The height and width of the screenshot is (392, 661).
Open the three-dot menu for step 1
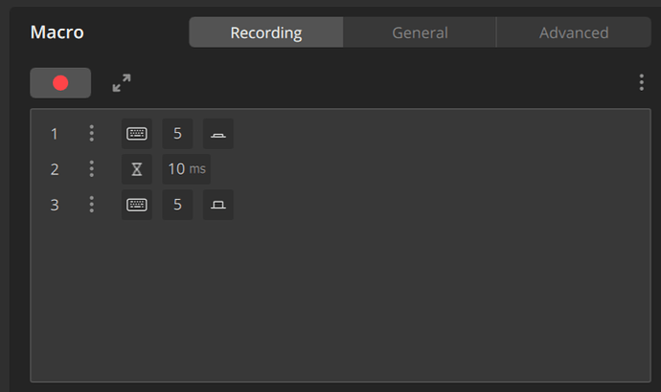pos(91,133)
